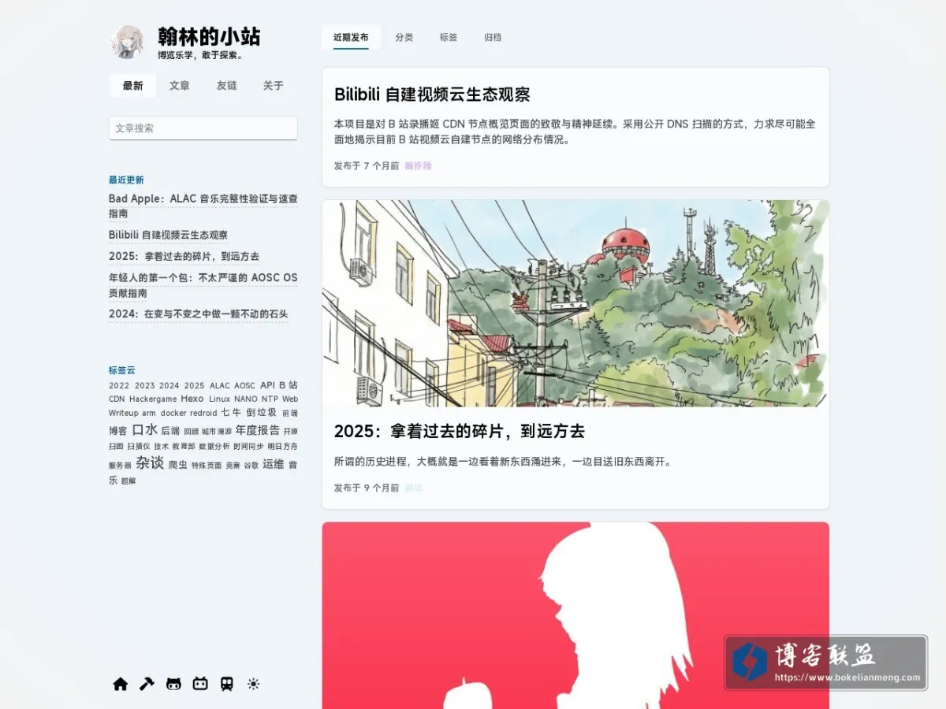Select the 时间同步 tag

tap(248, 446)
